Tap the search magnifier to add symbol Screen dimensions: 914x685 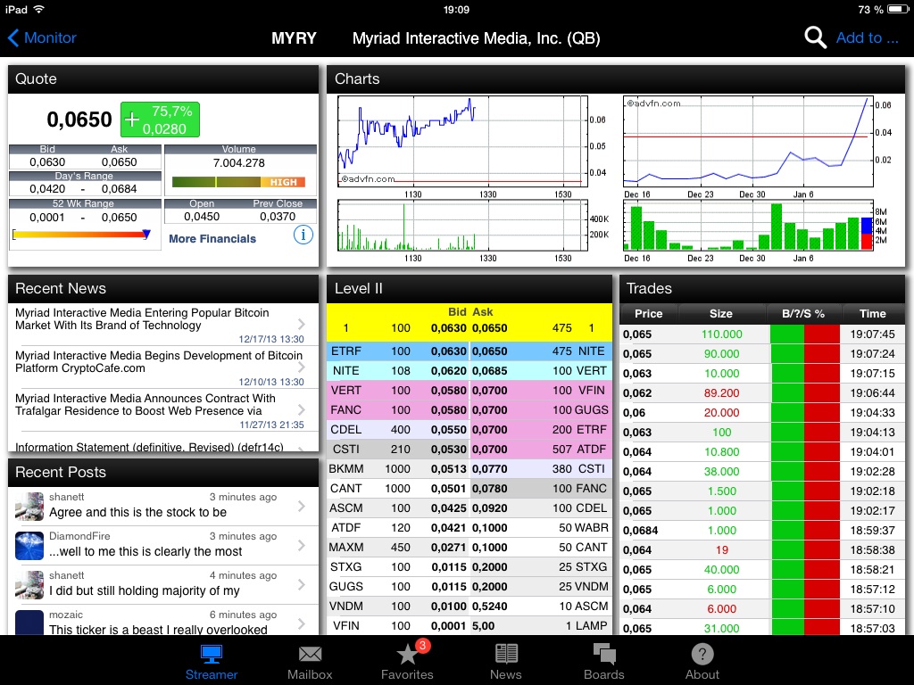[814, 38]
